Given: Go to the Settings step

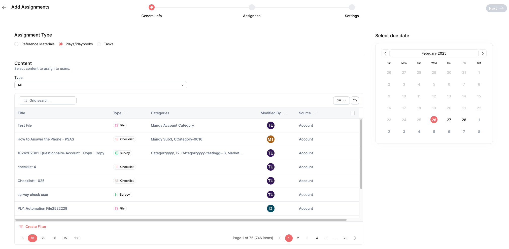Looking at the screenshot, I should pos(352,7).
